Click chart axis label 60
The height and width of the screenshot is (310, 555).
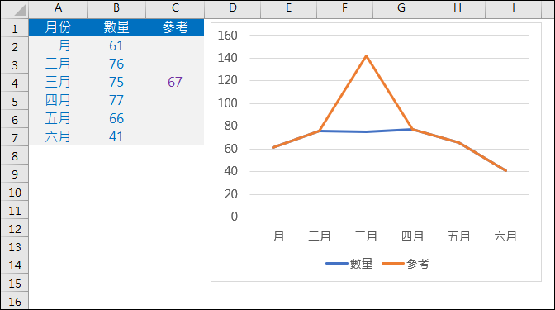(x=230, y=149)
